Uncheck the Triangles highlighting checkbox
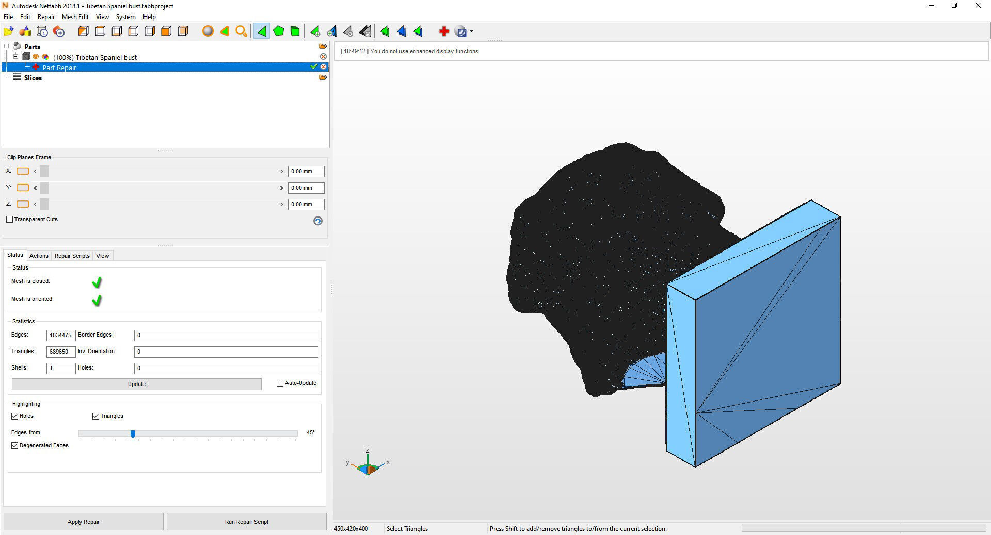Screen dimensions: 991x535 point(95,416)
